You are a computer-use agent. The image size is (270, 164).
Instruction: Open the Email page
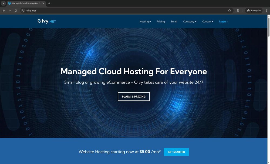tap(174, 22)
